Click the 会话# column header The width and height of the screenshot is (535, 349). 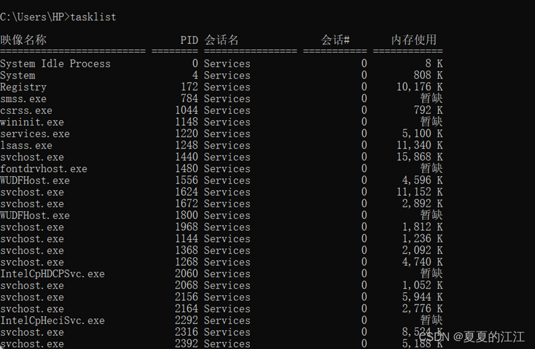336,40
